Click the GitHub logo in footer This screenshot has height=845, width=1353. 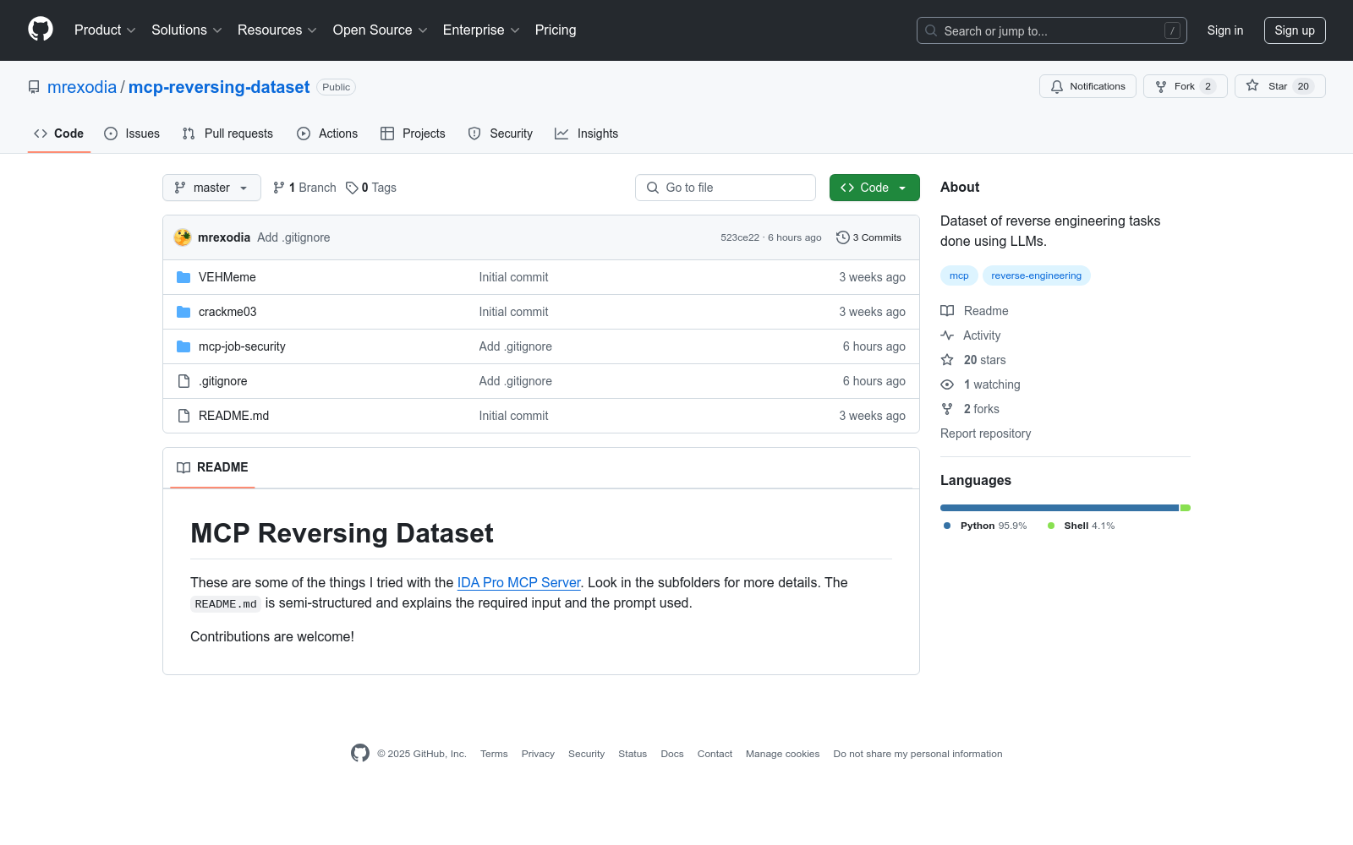(x=360, y=753)
